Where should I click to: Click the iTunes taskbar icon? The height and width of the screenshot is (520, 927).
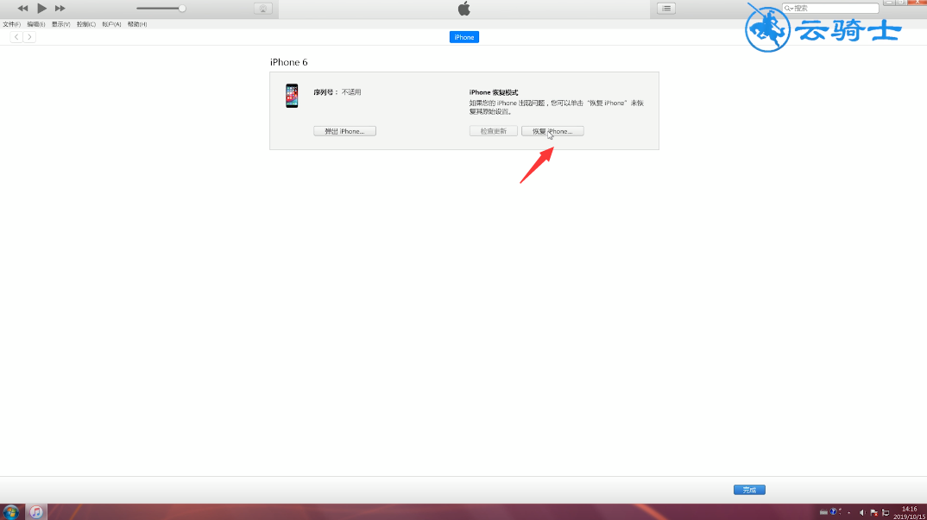[36, 512]
